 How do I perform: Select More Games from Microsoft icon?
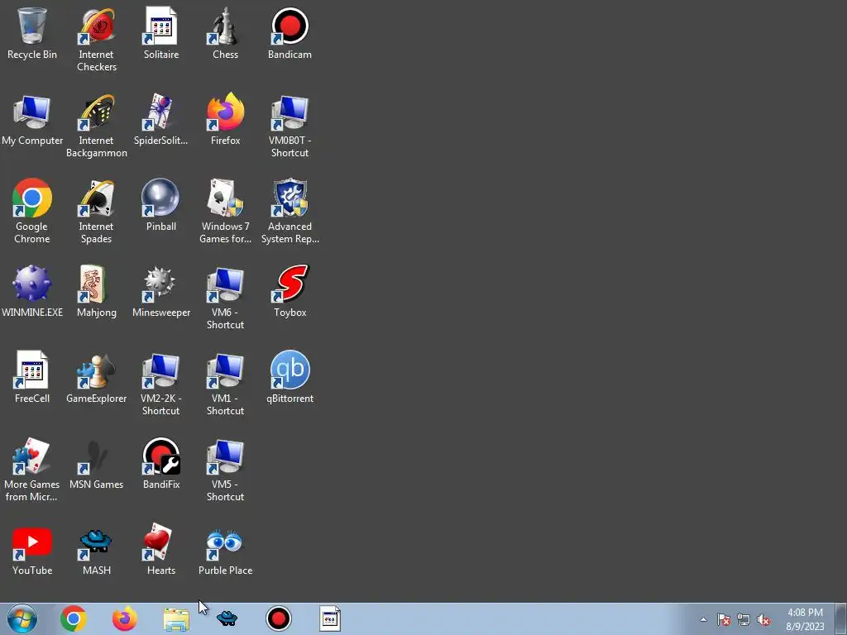coord(32,470)
